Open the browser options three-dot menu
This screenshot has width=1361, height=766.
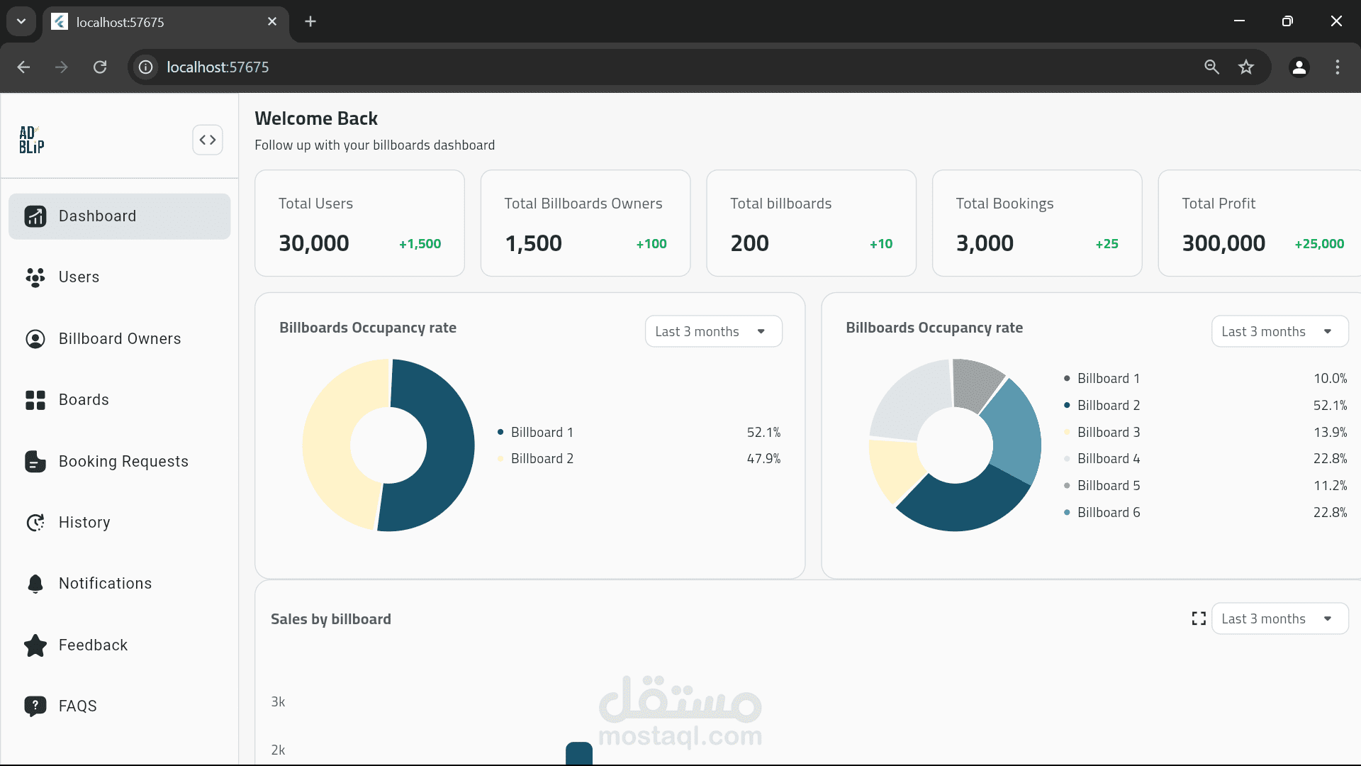point(1337,67)
